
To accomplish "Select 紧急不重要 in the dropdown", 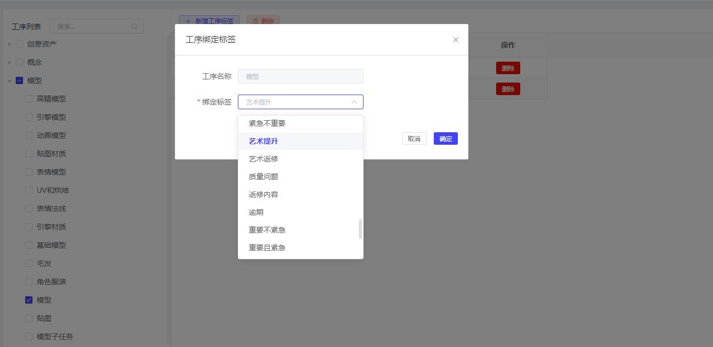I will coord(267,123).
